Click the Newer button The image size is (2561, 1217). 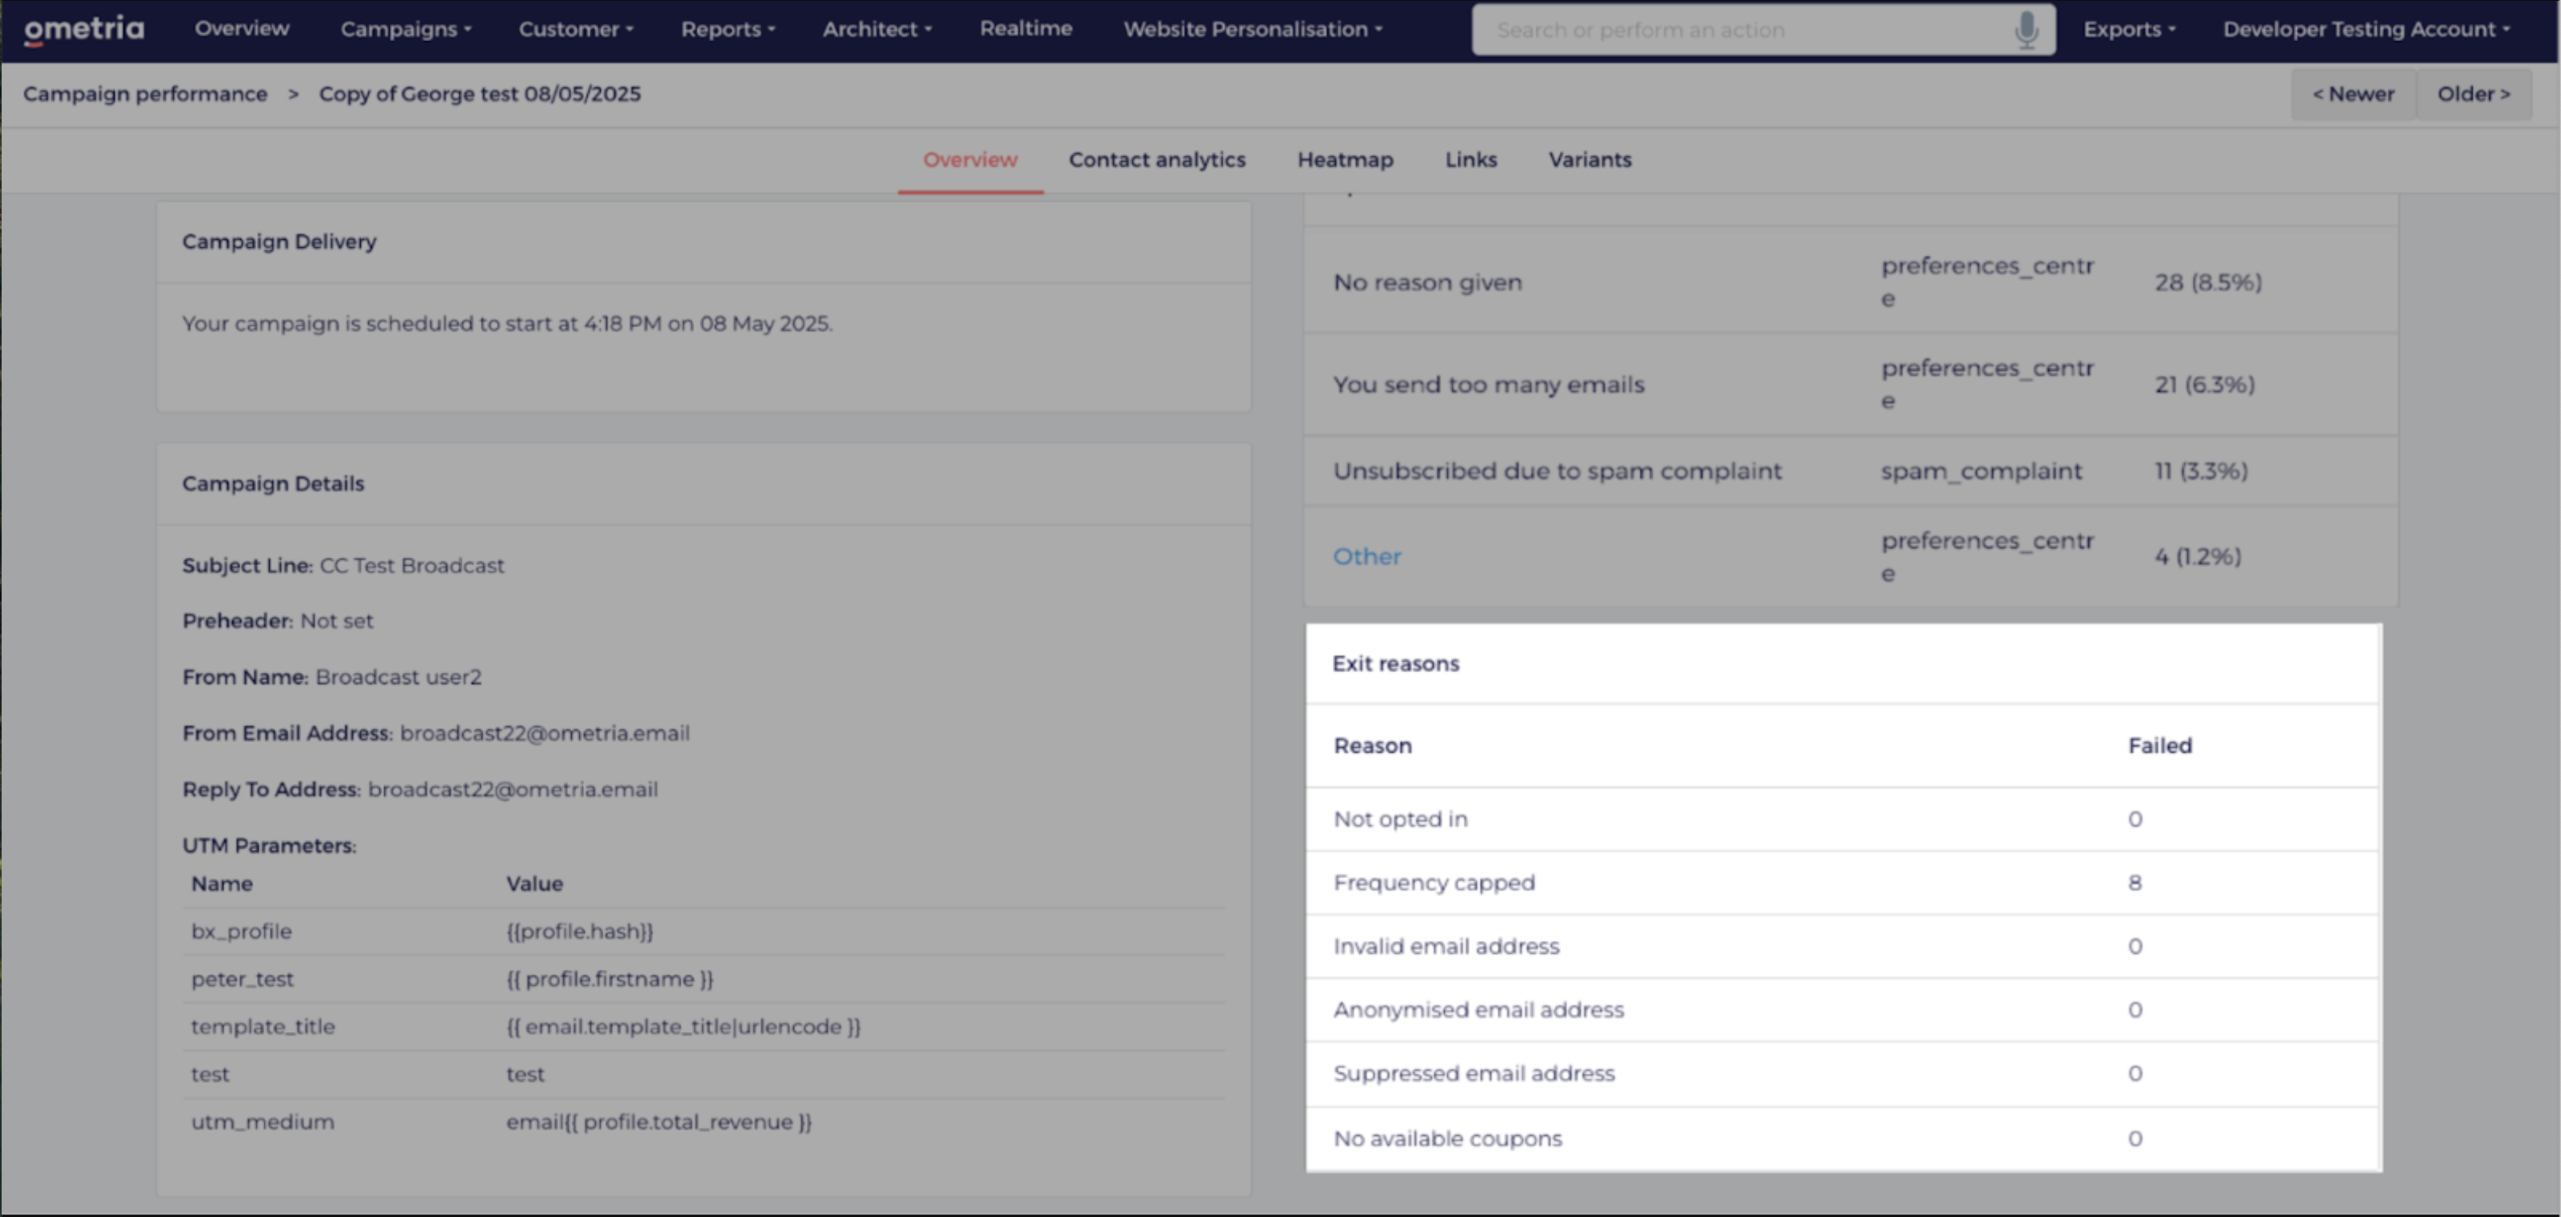pyautogui.click(x=2352, y=94)
